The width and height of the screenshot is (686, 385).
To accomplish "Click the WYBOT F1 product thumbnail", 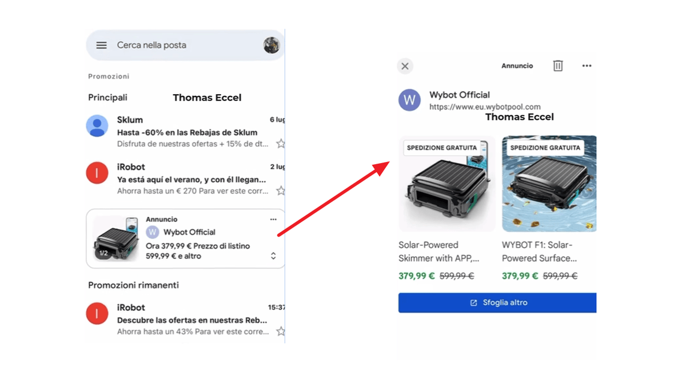I will tap(549, 184).
